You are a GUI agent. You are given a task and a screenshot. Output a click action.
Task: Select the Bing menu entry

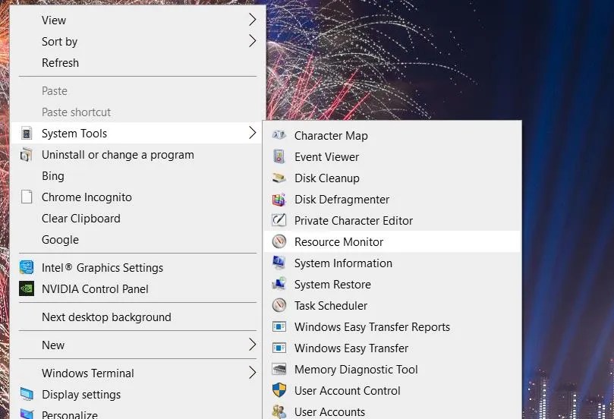(53, 176)
